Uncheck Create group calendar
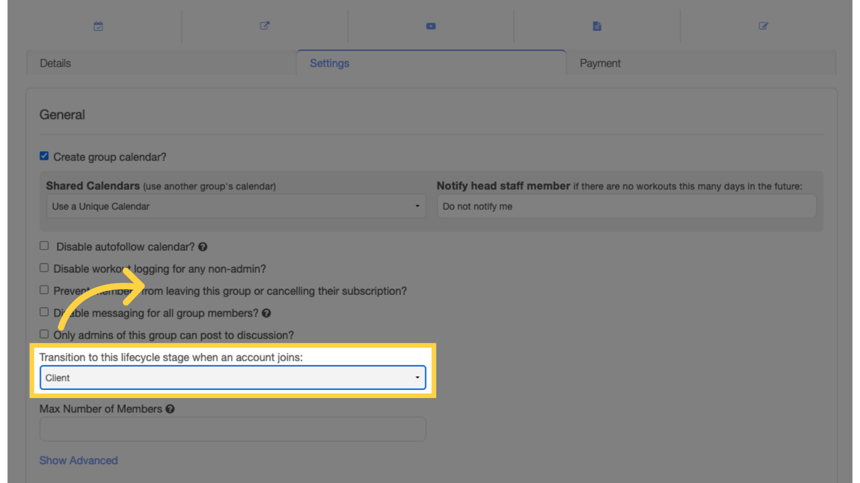This screenshot has height=483, width=860. coord(44,156)
